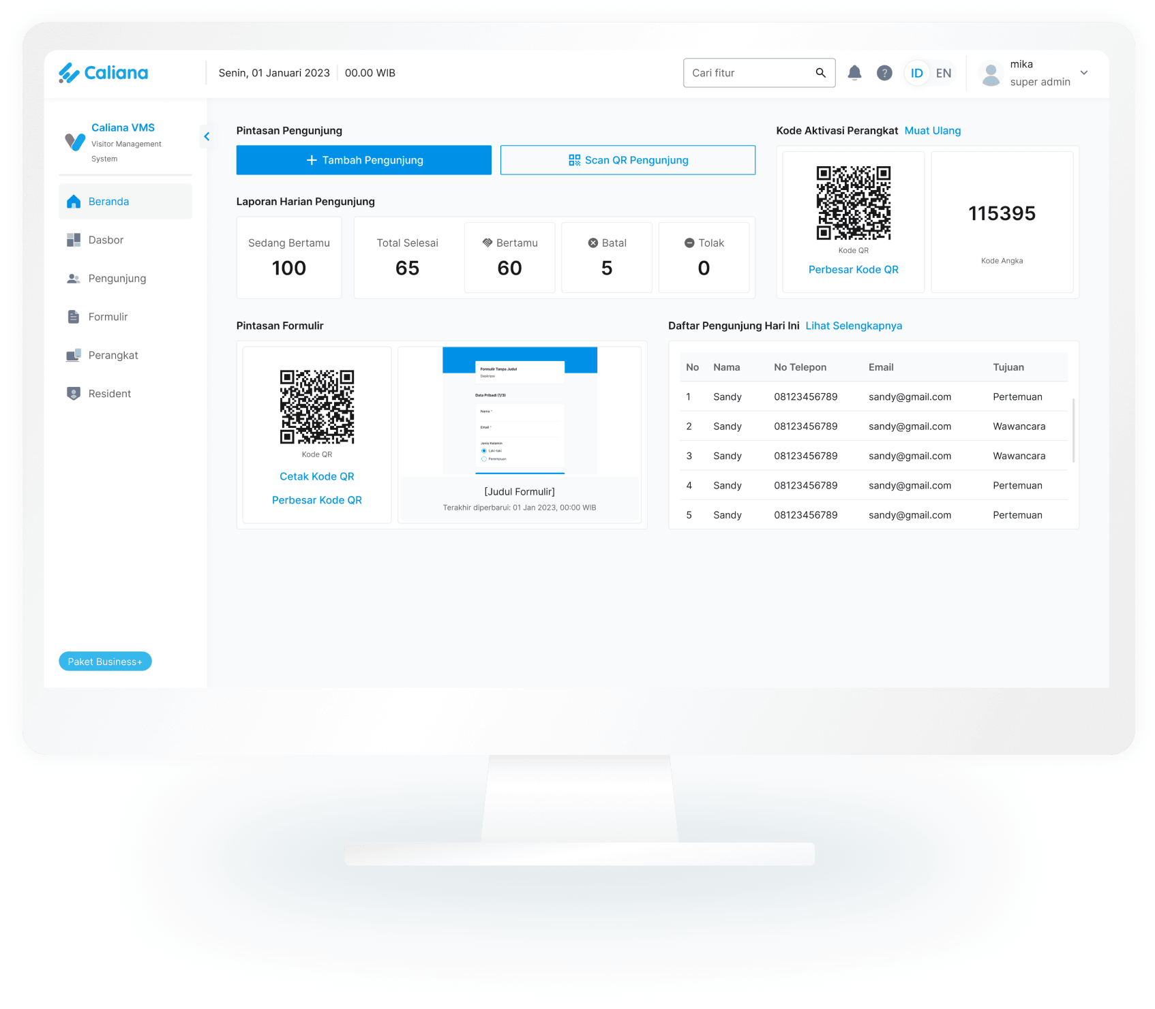Screen dimensions: 1155x1009
Task: Collapse the sidebar with chevron arrow
Action: point(207,136)
